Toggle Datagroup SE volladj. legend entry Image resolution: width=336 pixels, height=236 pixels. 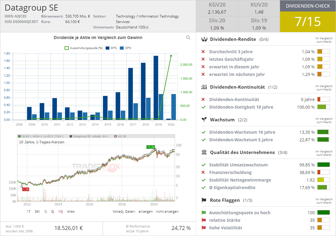click(89, 136)
